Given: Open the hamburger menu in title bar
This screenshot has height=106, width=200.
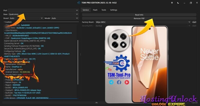Looking at the screenshot, I should [172, 3].
